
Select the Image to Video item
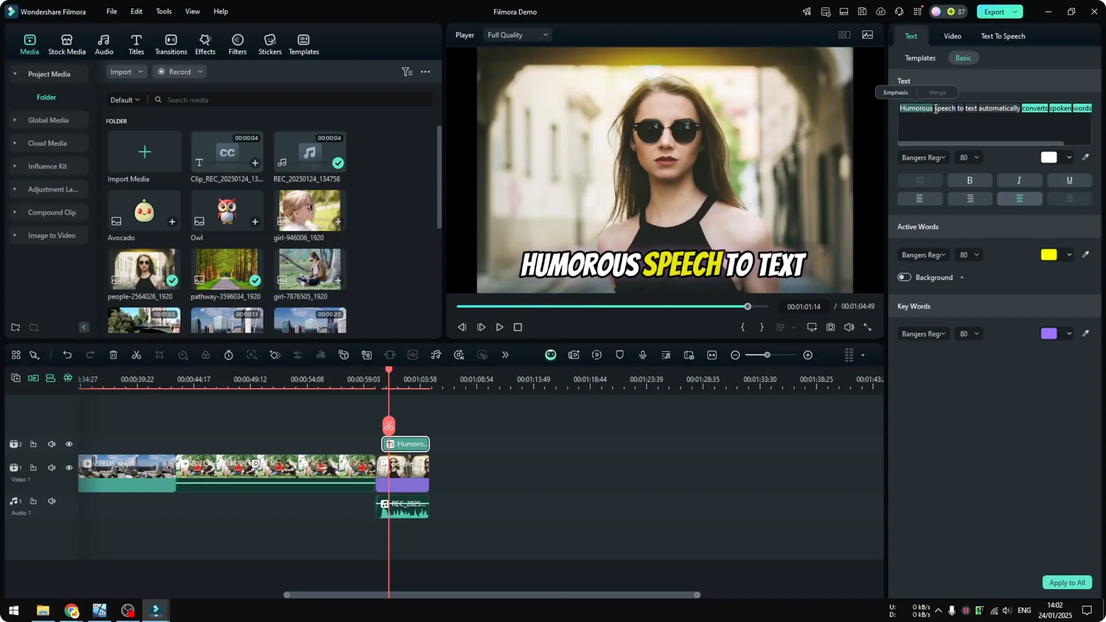coord(51,236)
